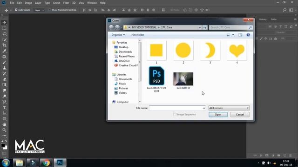Select Creative Cloud Files location
The width and height of the screenshot is (298, 167).
[x=126, y=65]
